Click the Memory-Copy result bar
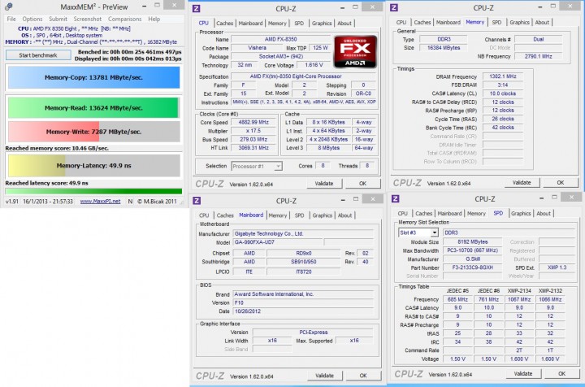Screen dimensions: 585x387 [x=93, y=77]
